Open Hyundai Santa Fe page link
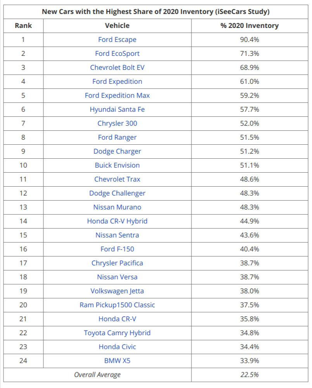The image size is (312, 388). point(117,109)
